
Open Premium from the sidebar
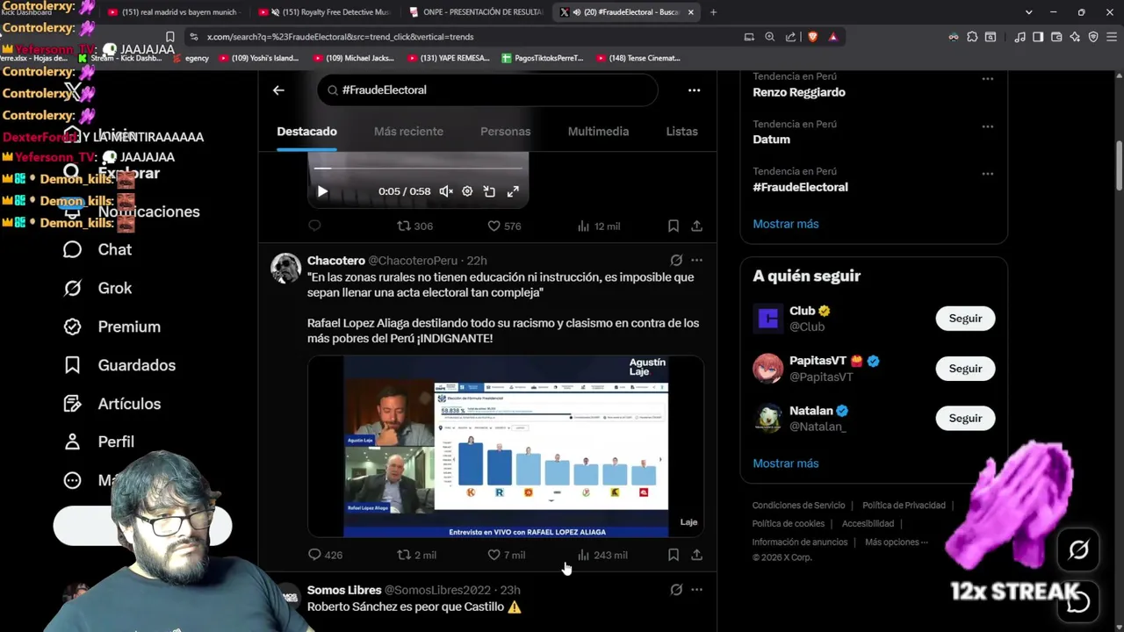click(x=112, y=327)
